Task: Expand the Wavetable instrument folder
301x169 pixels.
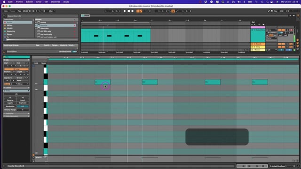Action: (36, 28)
